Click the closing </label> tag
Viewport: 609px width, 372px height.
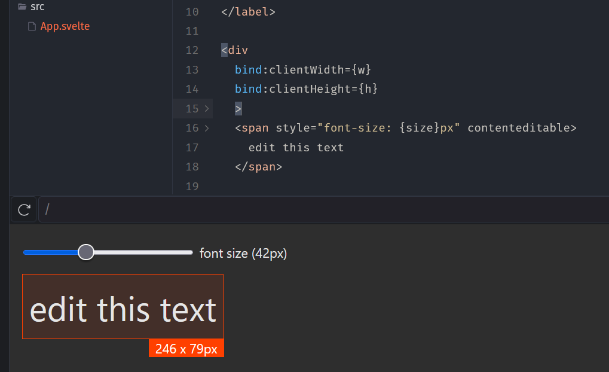248,11
